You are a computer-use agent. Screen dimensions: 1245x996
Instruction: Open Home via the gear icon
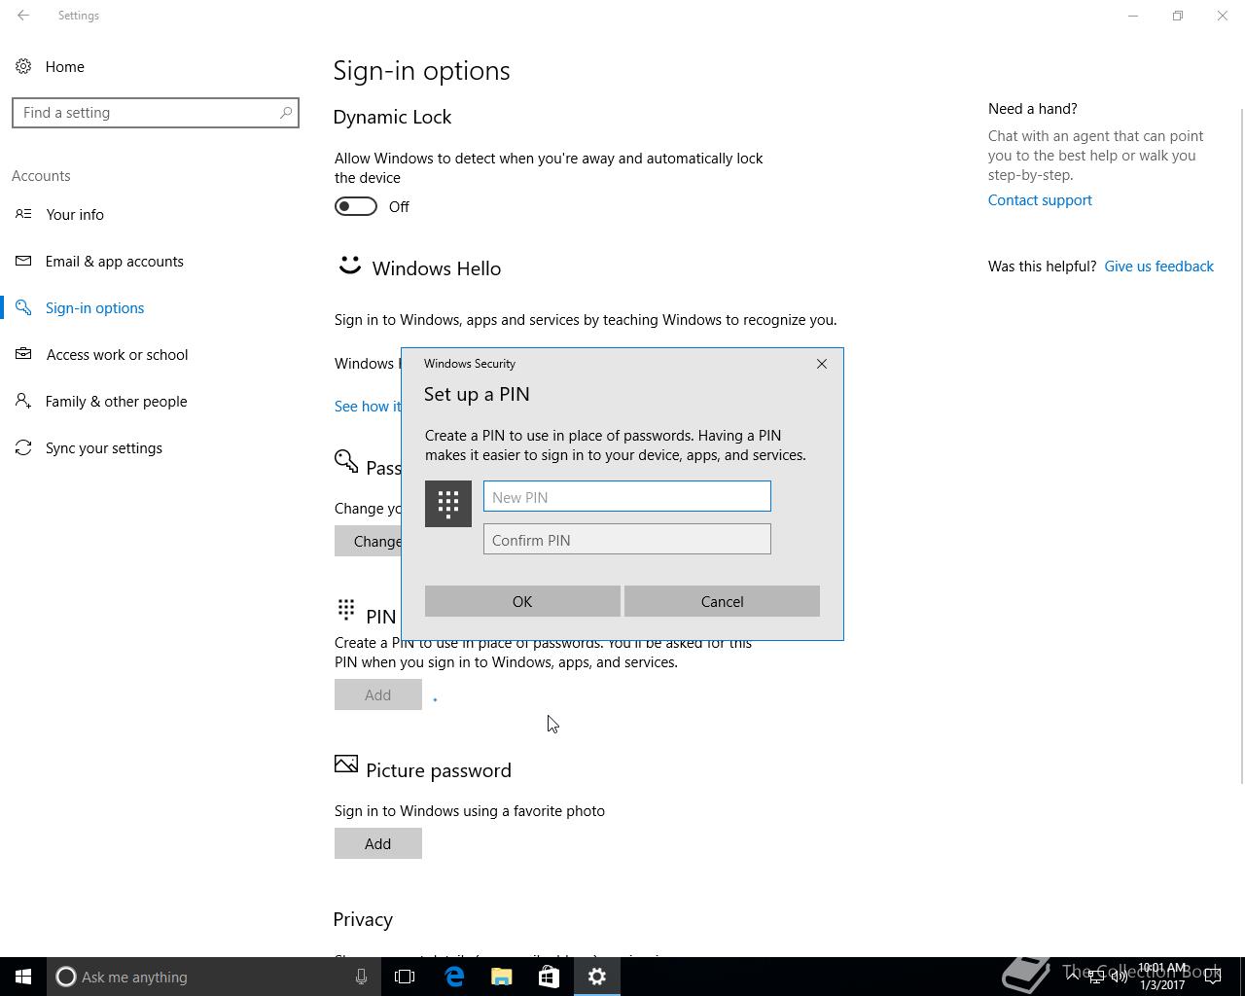tap(23, 66)
